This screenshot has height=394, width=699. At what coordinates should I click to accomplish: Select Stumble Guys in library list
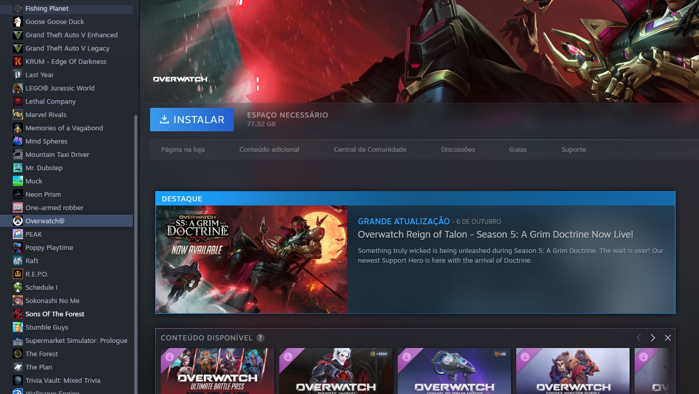(x=66, y=327)
